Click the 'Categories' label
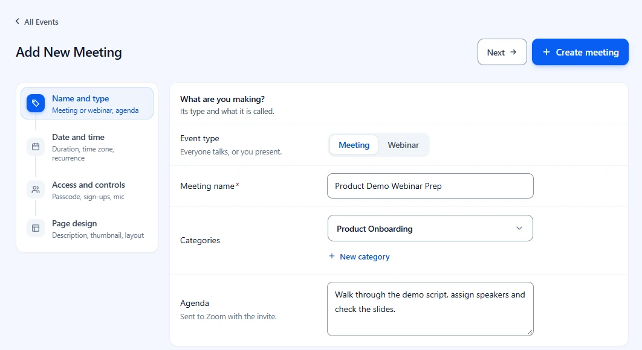642x350 pixels. [x=200, y=240]
